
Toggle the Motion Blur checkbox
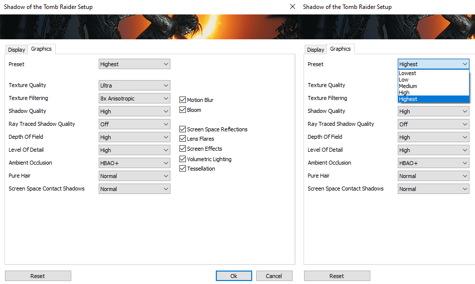[182, 99]
